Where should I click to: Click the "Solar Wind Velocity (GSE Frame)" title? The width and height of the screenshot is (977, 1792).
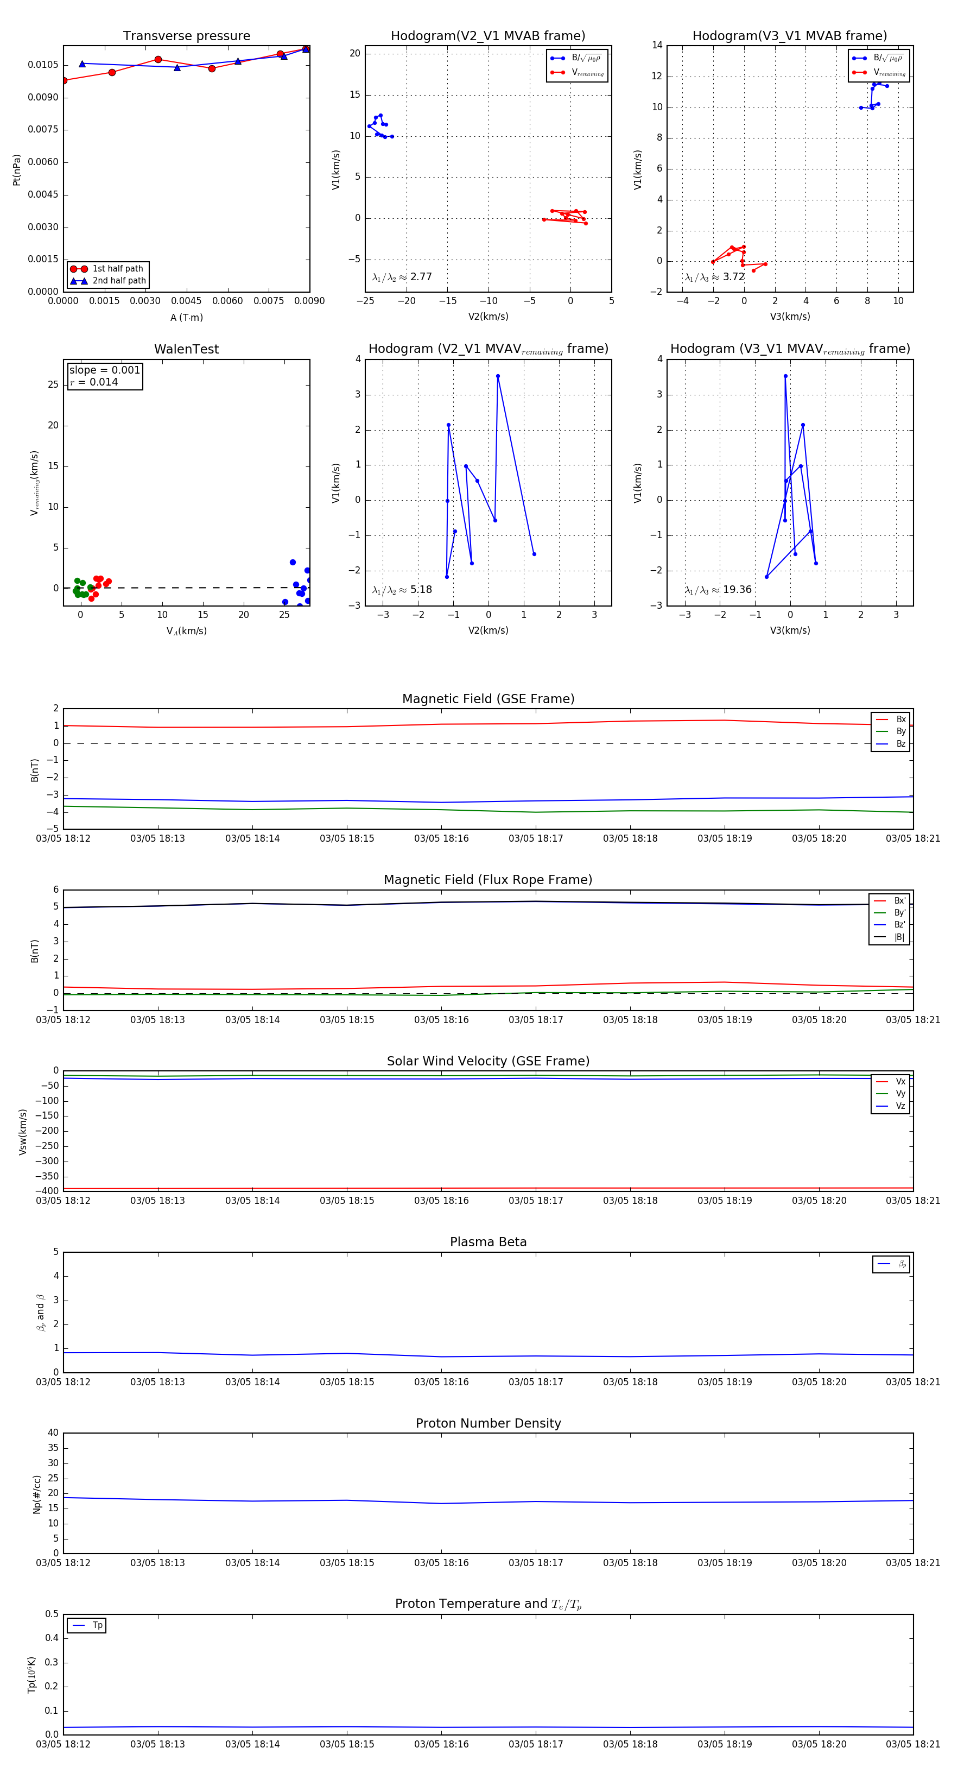click(x=488, y=1061)
